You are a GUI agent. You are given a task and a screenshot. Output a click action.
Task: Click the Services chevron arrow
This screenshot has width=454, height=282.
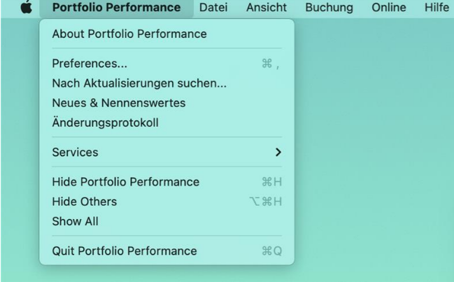click(x=278, y=153)
